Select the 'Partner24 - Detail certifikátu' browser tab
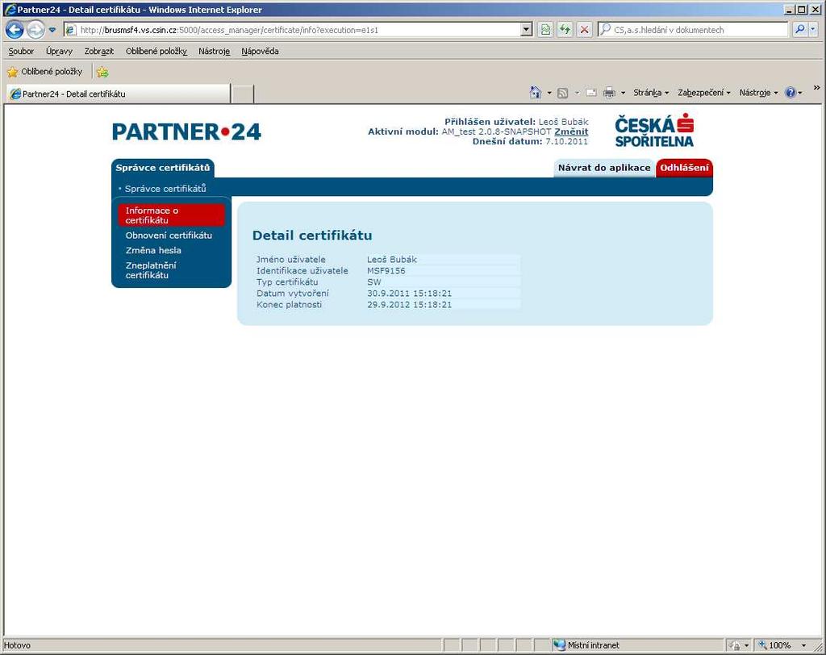The height and width of the screenshot is (655, 826). point(119,94)
